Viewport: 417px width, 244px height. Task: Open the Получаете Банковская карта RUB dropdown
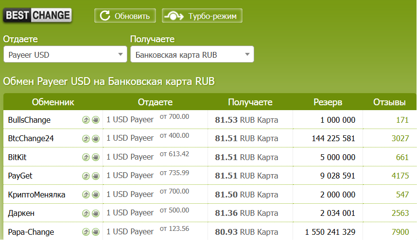click(192, 54)
